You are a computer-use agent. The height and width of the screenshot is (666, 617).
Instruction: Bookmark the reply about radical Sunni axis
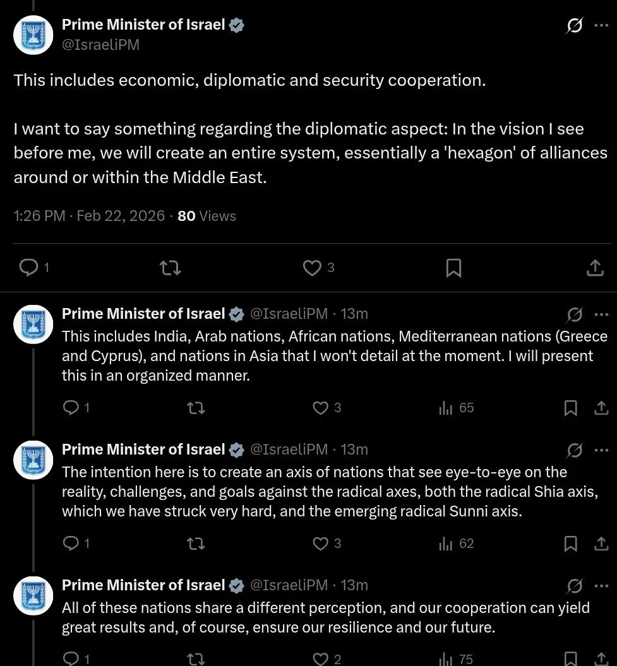570,544
